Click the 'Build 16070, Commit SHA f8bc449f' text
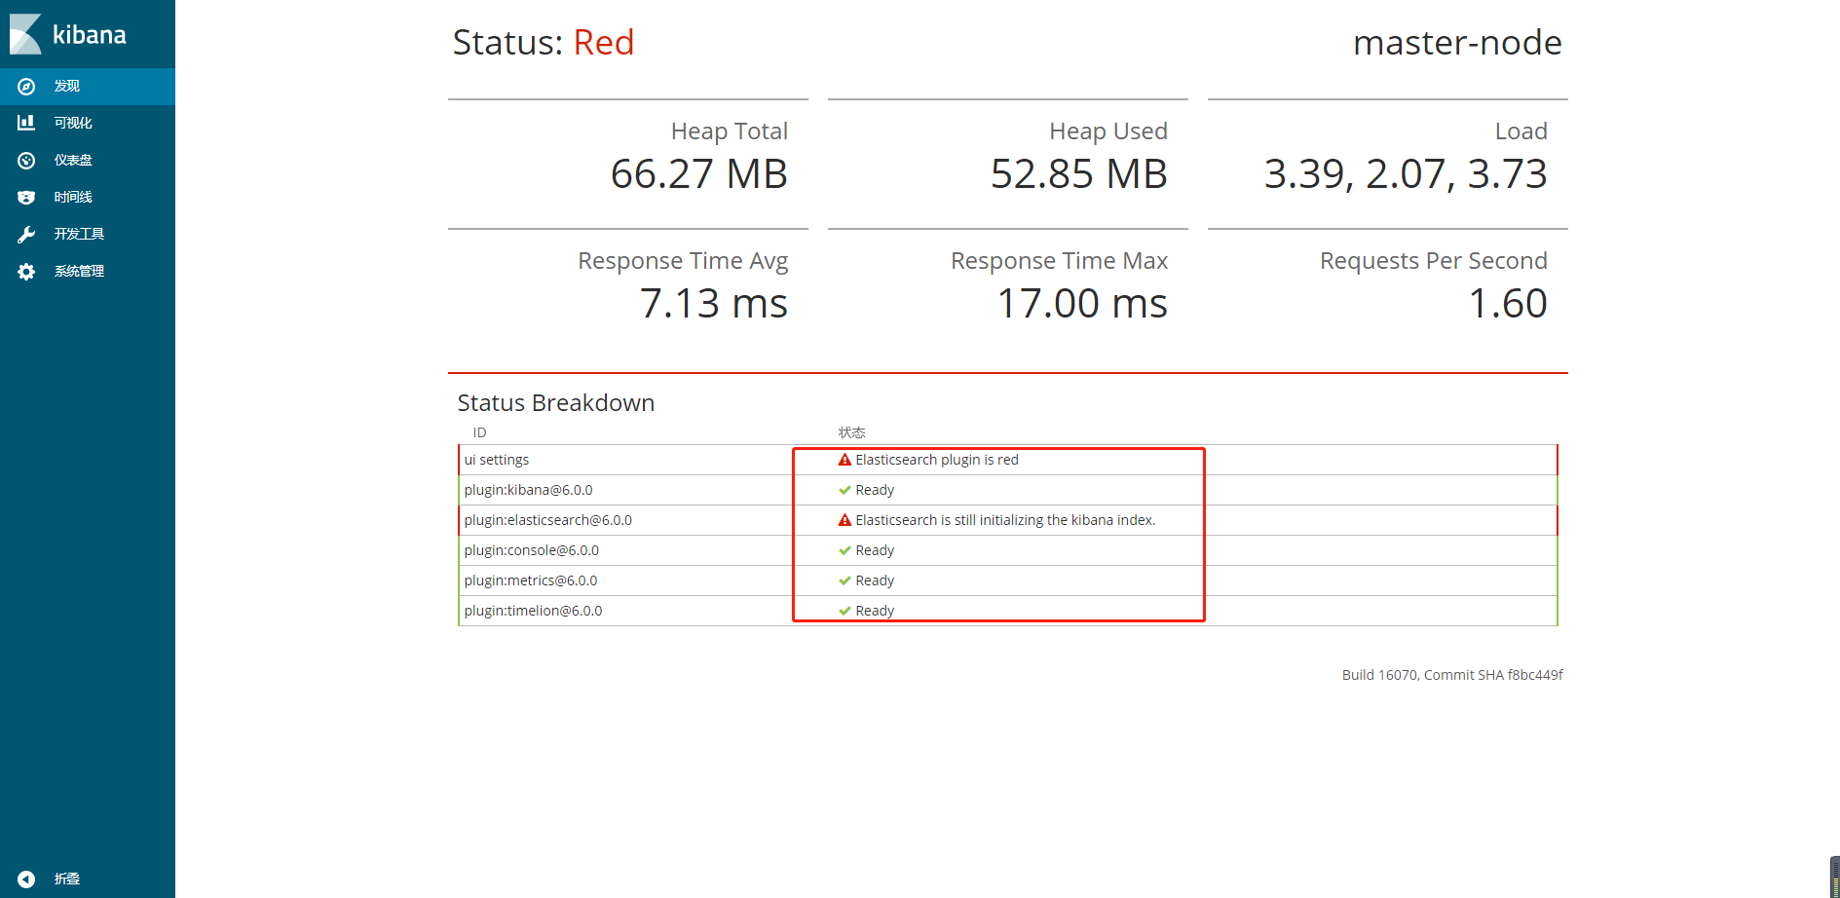 (x=1452, y=675)
